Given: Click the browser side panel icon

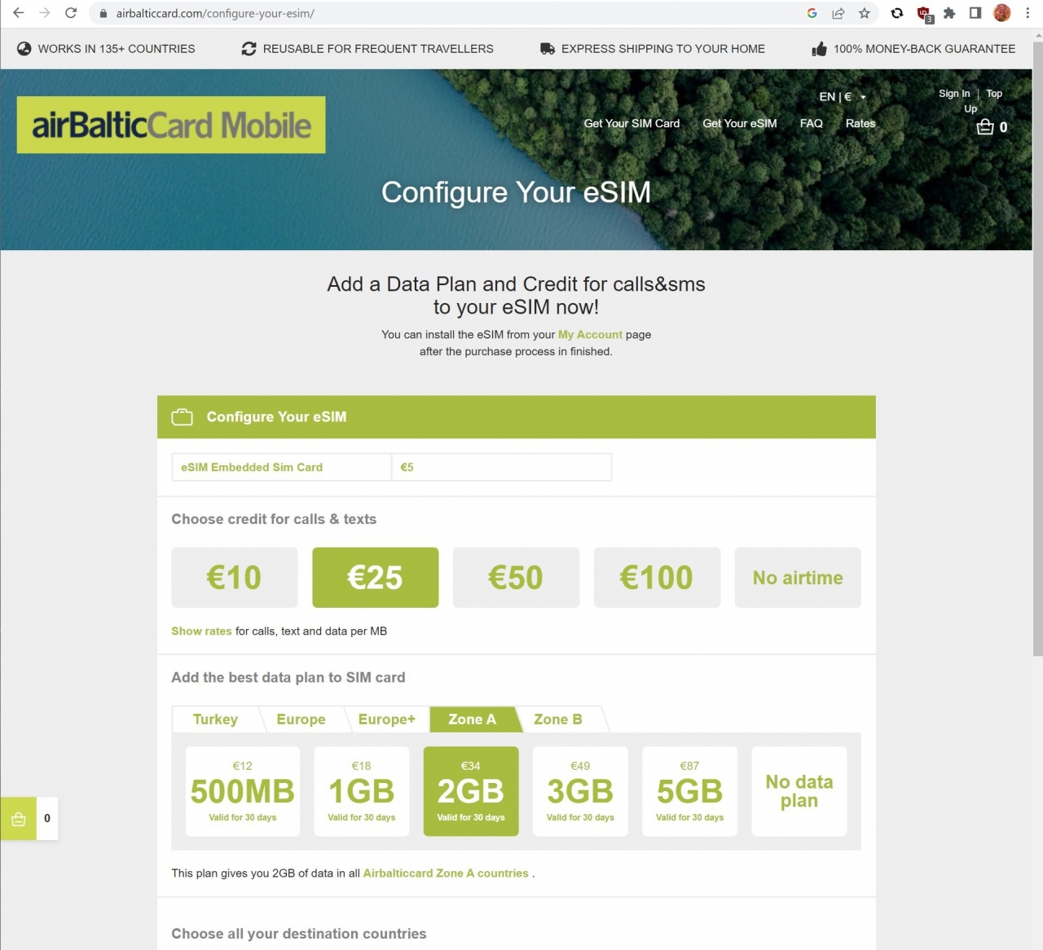Looking at the screenshot, I should pos(975,13).
